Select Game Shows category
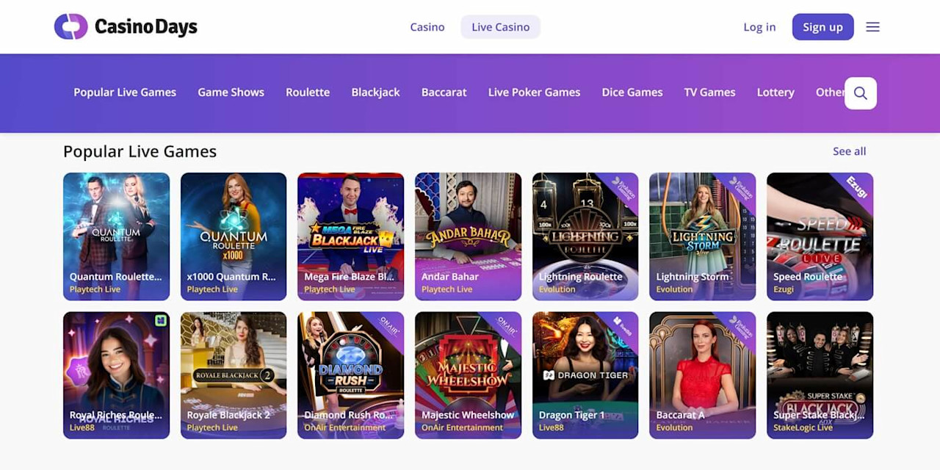 [231, 92]
